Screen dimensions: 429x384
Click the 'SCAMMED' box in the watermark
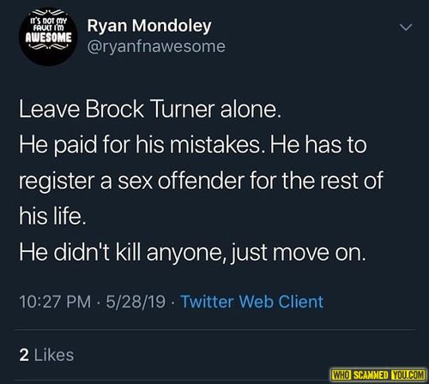(x=372, y=375)
